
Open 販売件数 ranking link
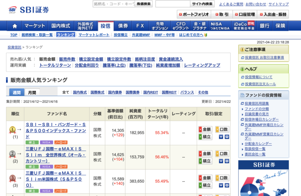click(67, 59)
